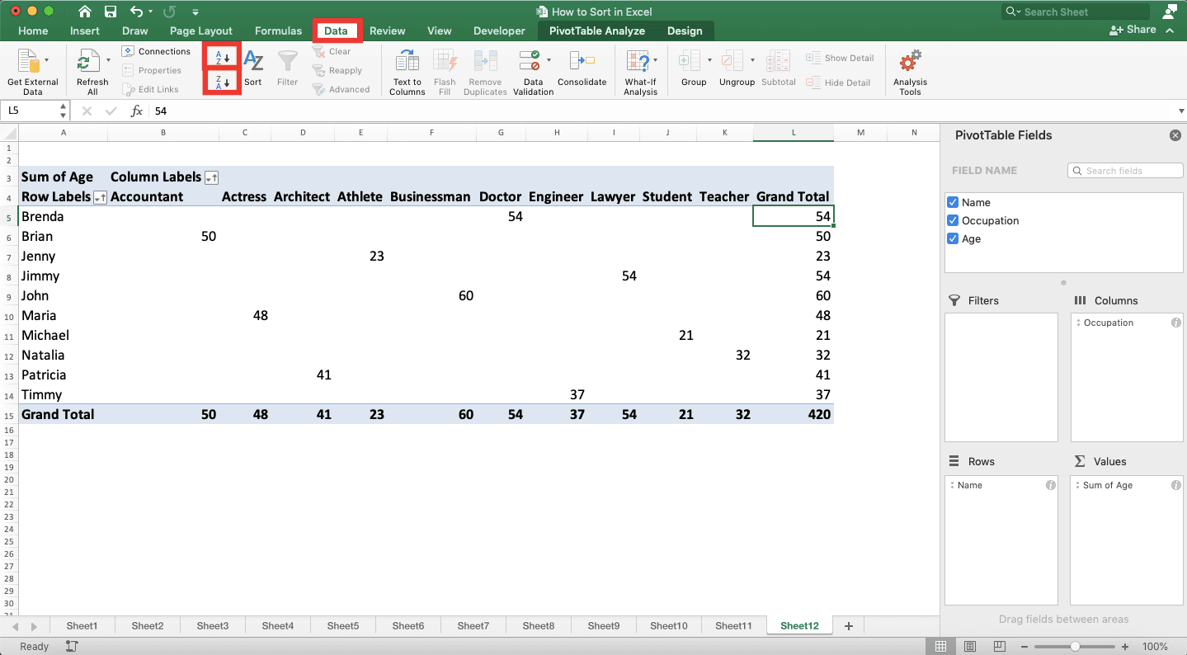Adjust the zoom slider handle
1187x655 pixels.
(1075, 647)
